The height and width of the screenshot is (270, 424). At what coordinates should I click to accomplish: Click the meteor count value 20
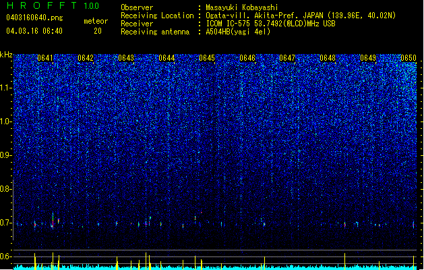[98, 31]
